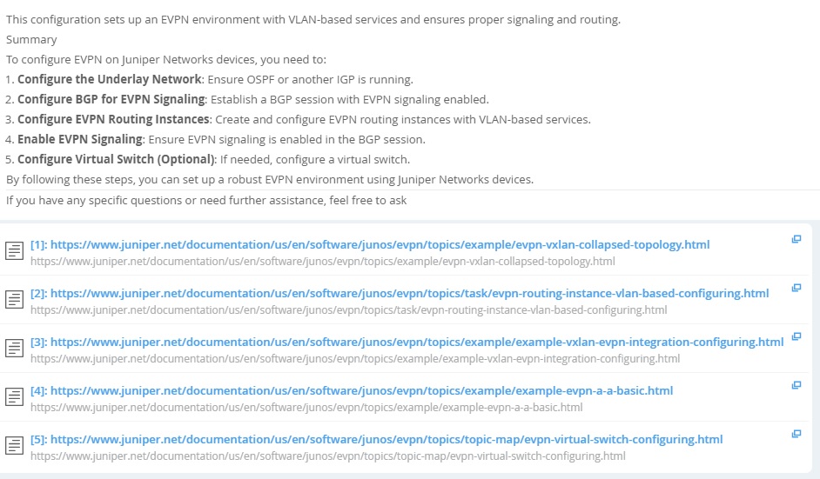The height and width of the screenshot is (479, 820).
Task: Click gray URL subtitle under reference [5]
Action: click(328, 456)
